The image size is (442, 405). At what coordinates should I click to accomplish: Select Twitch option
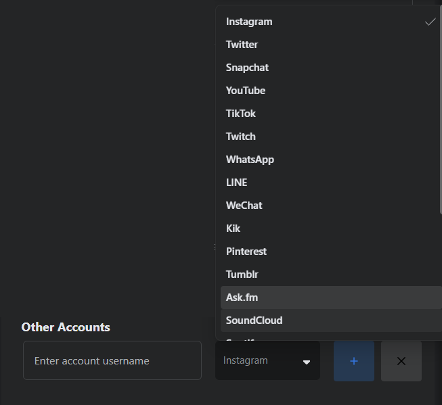tap(331, 137)
